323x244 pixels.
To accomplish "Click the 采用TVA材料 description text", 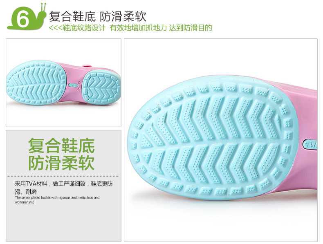I will click(x=31, y=184).
